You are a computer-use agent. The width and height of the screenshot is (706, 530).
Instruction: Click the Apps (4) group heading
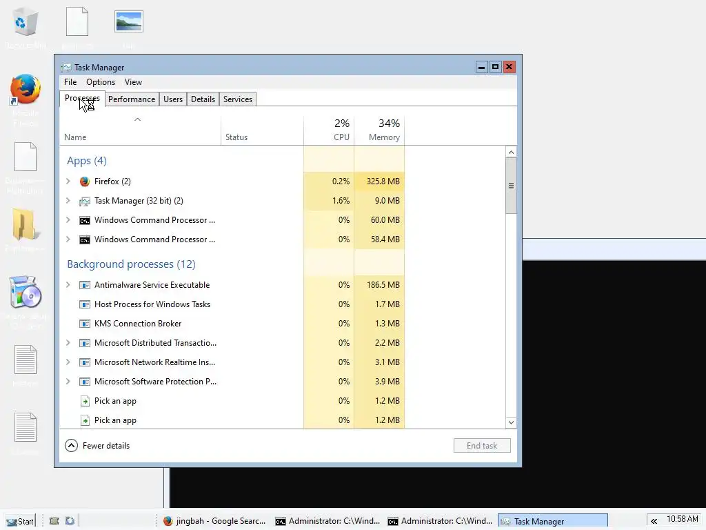point(87,161)
